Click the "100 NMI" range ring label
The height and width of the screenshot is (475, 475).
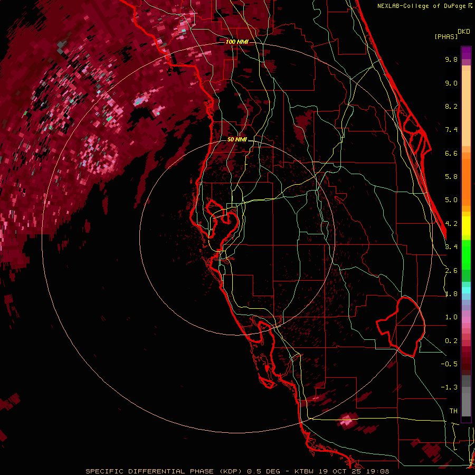pyautogui.click(x=237, y=42)
